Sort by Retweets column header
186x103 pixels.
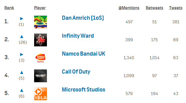[x=154, y=8]
